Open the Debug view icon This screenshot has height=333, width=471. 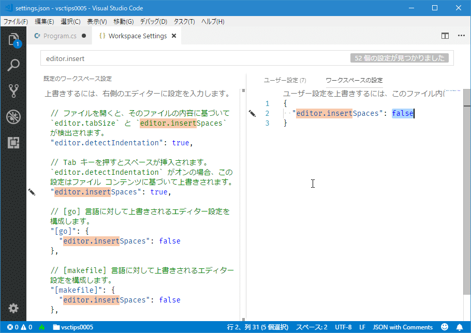pyautogui.click(x=13, y=117)
